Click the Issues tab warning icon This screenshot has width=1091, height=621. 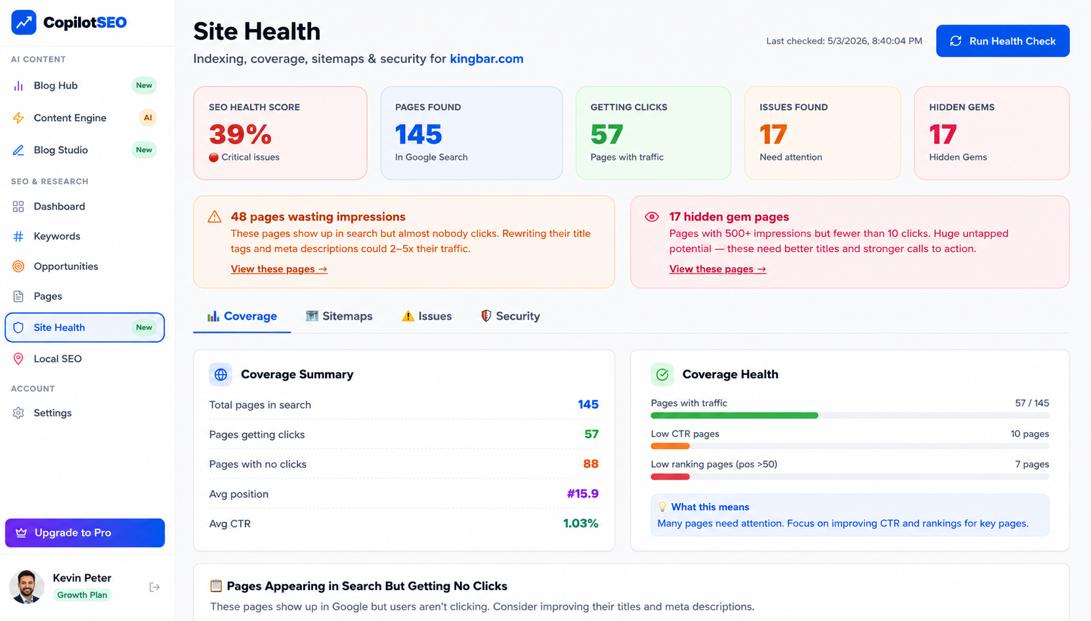(408, 316)
